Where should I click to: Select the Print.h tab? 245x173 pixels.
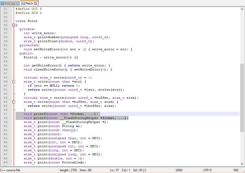29,4
